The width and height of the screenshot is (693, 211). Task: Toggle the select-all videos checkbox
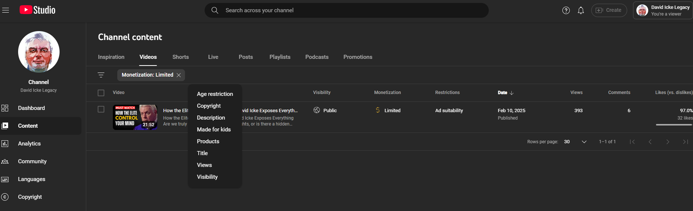[x=101, y=93]
